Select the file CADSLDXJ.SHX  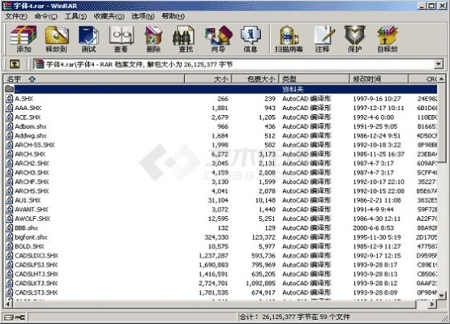point(36,255)
